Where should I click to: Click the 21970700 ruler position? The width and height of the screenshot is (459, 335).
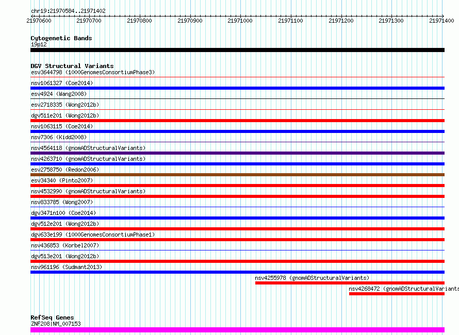[x=89, y=21]
